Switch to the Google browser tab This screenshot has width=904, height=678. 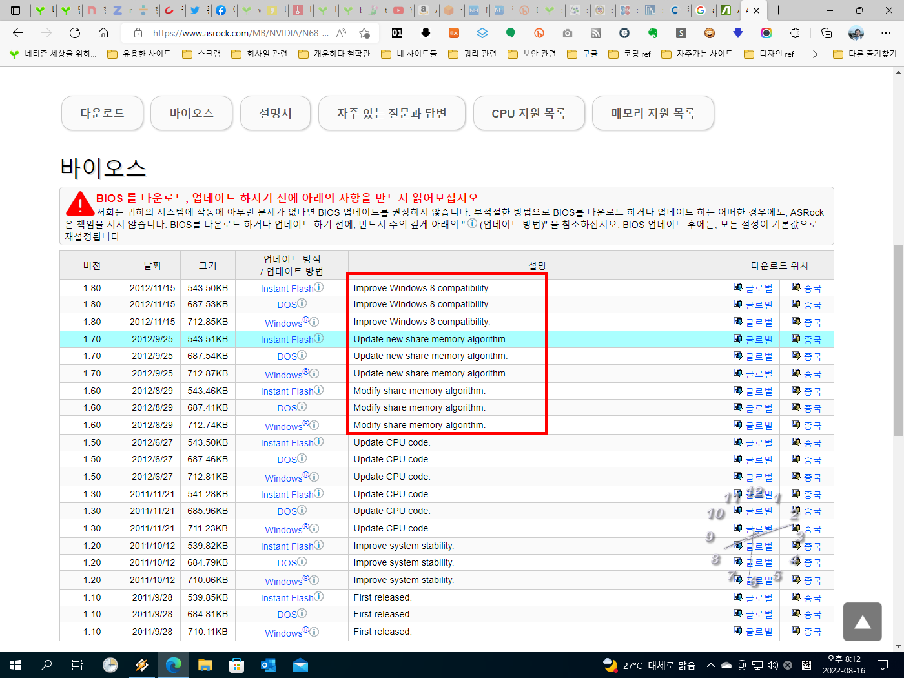701,10
